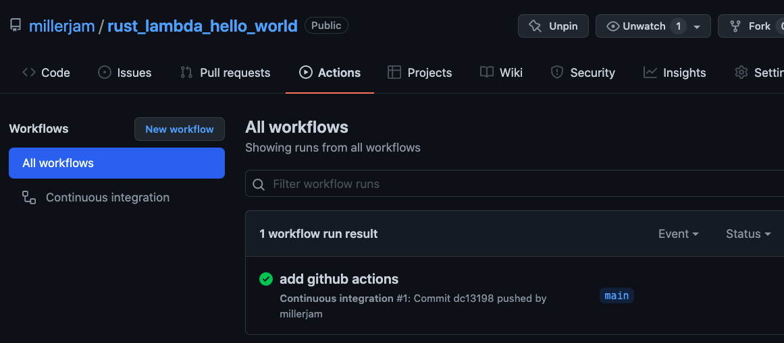Click the watchers count 1 badge
Viewport: 784px width, 343px height.
point(678,26)
